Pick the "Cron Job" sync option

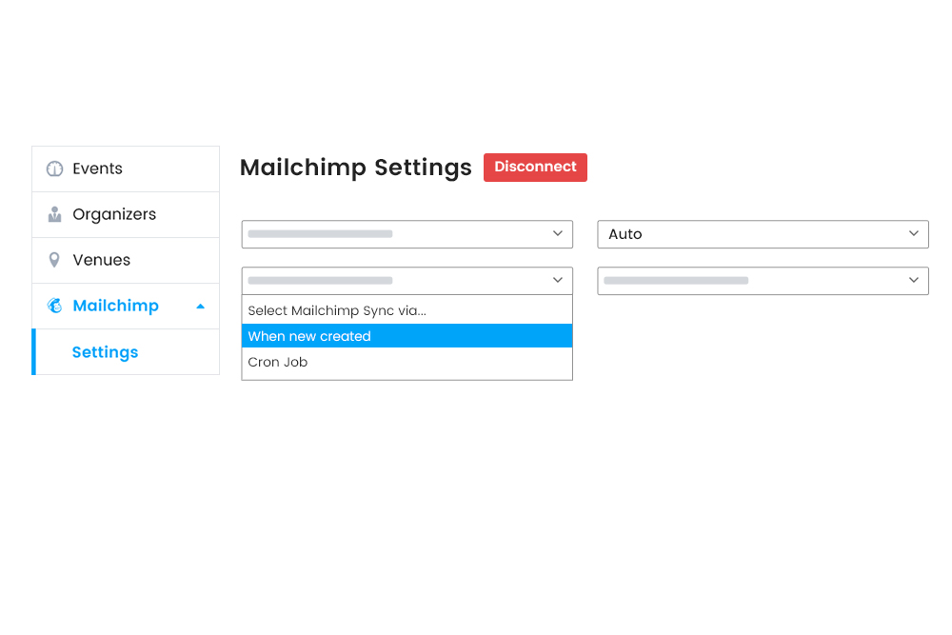(278, 362)
